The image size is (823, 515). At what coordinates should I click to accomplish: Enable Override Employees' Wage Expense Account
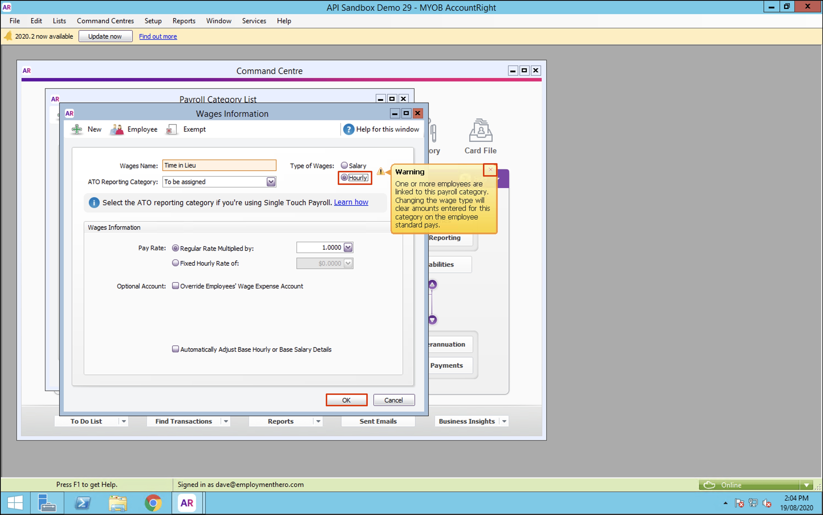175,286
